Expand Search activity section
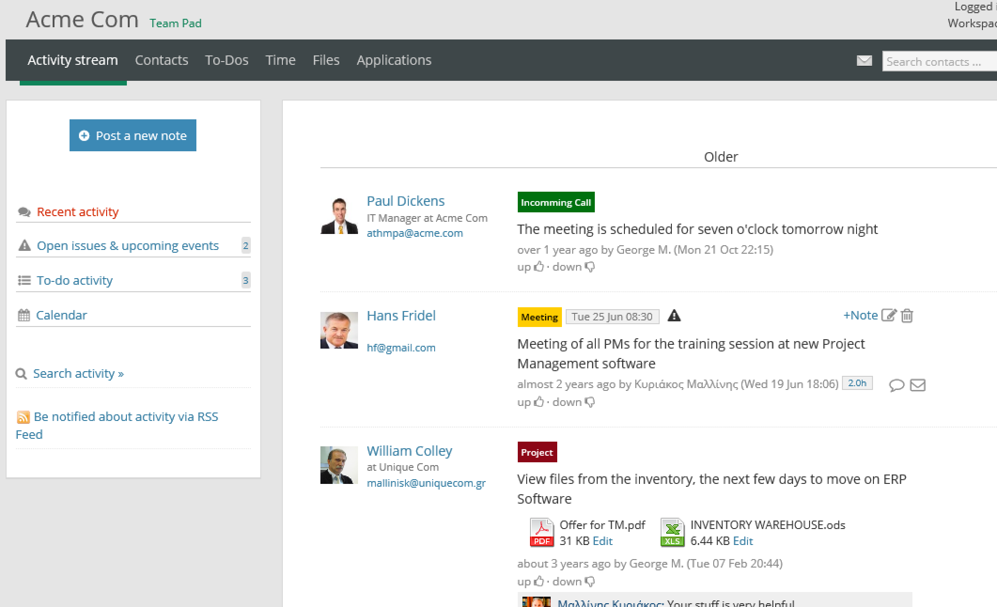 (x=78, y=374)
